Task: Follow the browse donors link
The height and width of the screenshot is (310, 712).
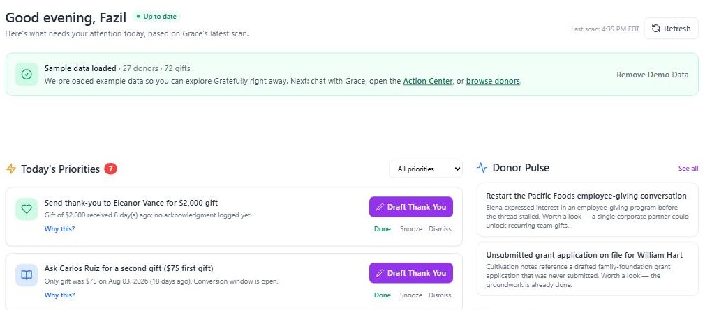Action: click(493, 81)
